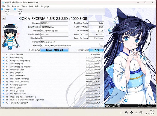Image resolution: width=157 pixels, height=116 pixels.
Task: Click the previous disk arrow button
Action: [4, 18]
